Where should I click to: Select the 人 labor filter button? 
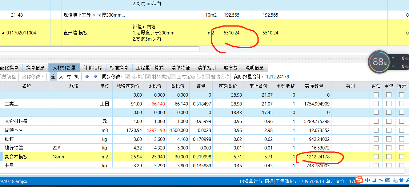(61, 77)
